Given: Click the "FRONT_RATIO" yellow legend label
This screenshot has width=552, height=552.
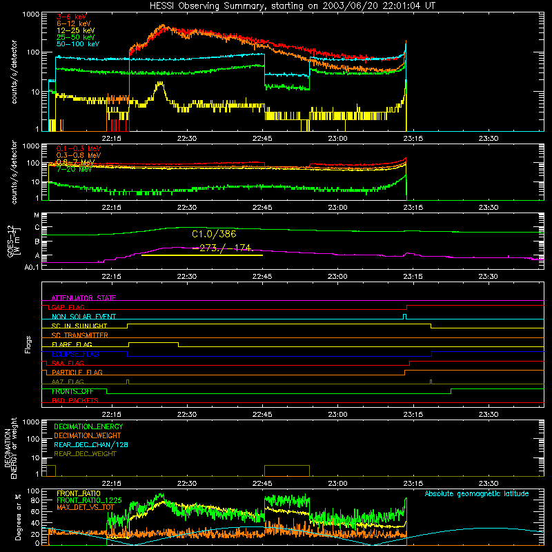Looking at the screenshot, I should 79,493.
